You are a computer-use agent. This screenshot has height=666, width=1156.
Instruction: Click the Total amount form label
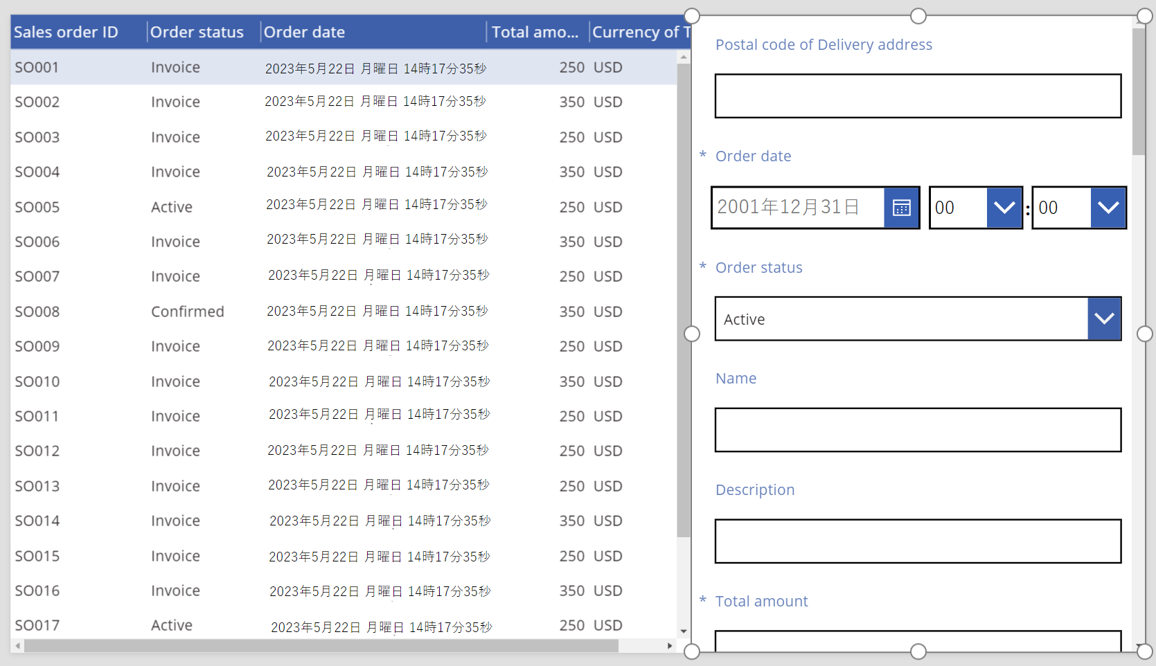click(762, 601)
